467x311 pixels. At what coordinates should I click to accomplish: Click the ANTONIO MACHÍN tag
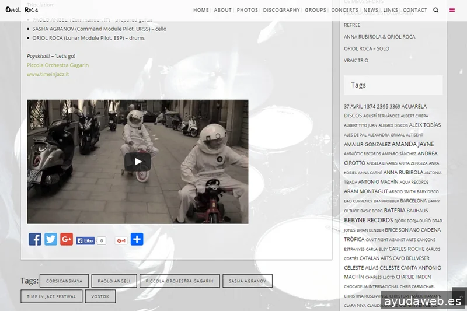(378, 182)
